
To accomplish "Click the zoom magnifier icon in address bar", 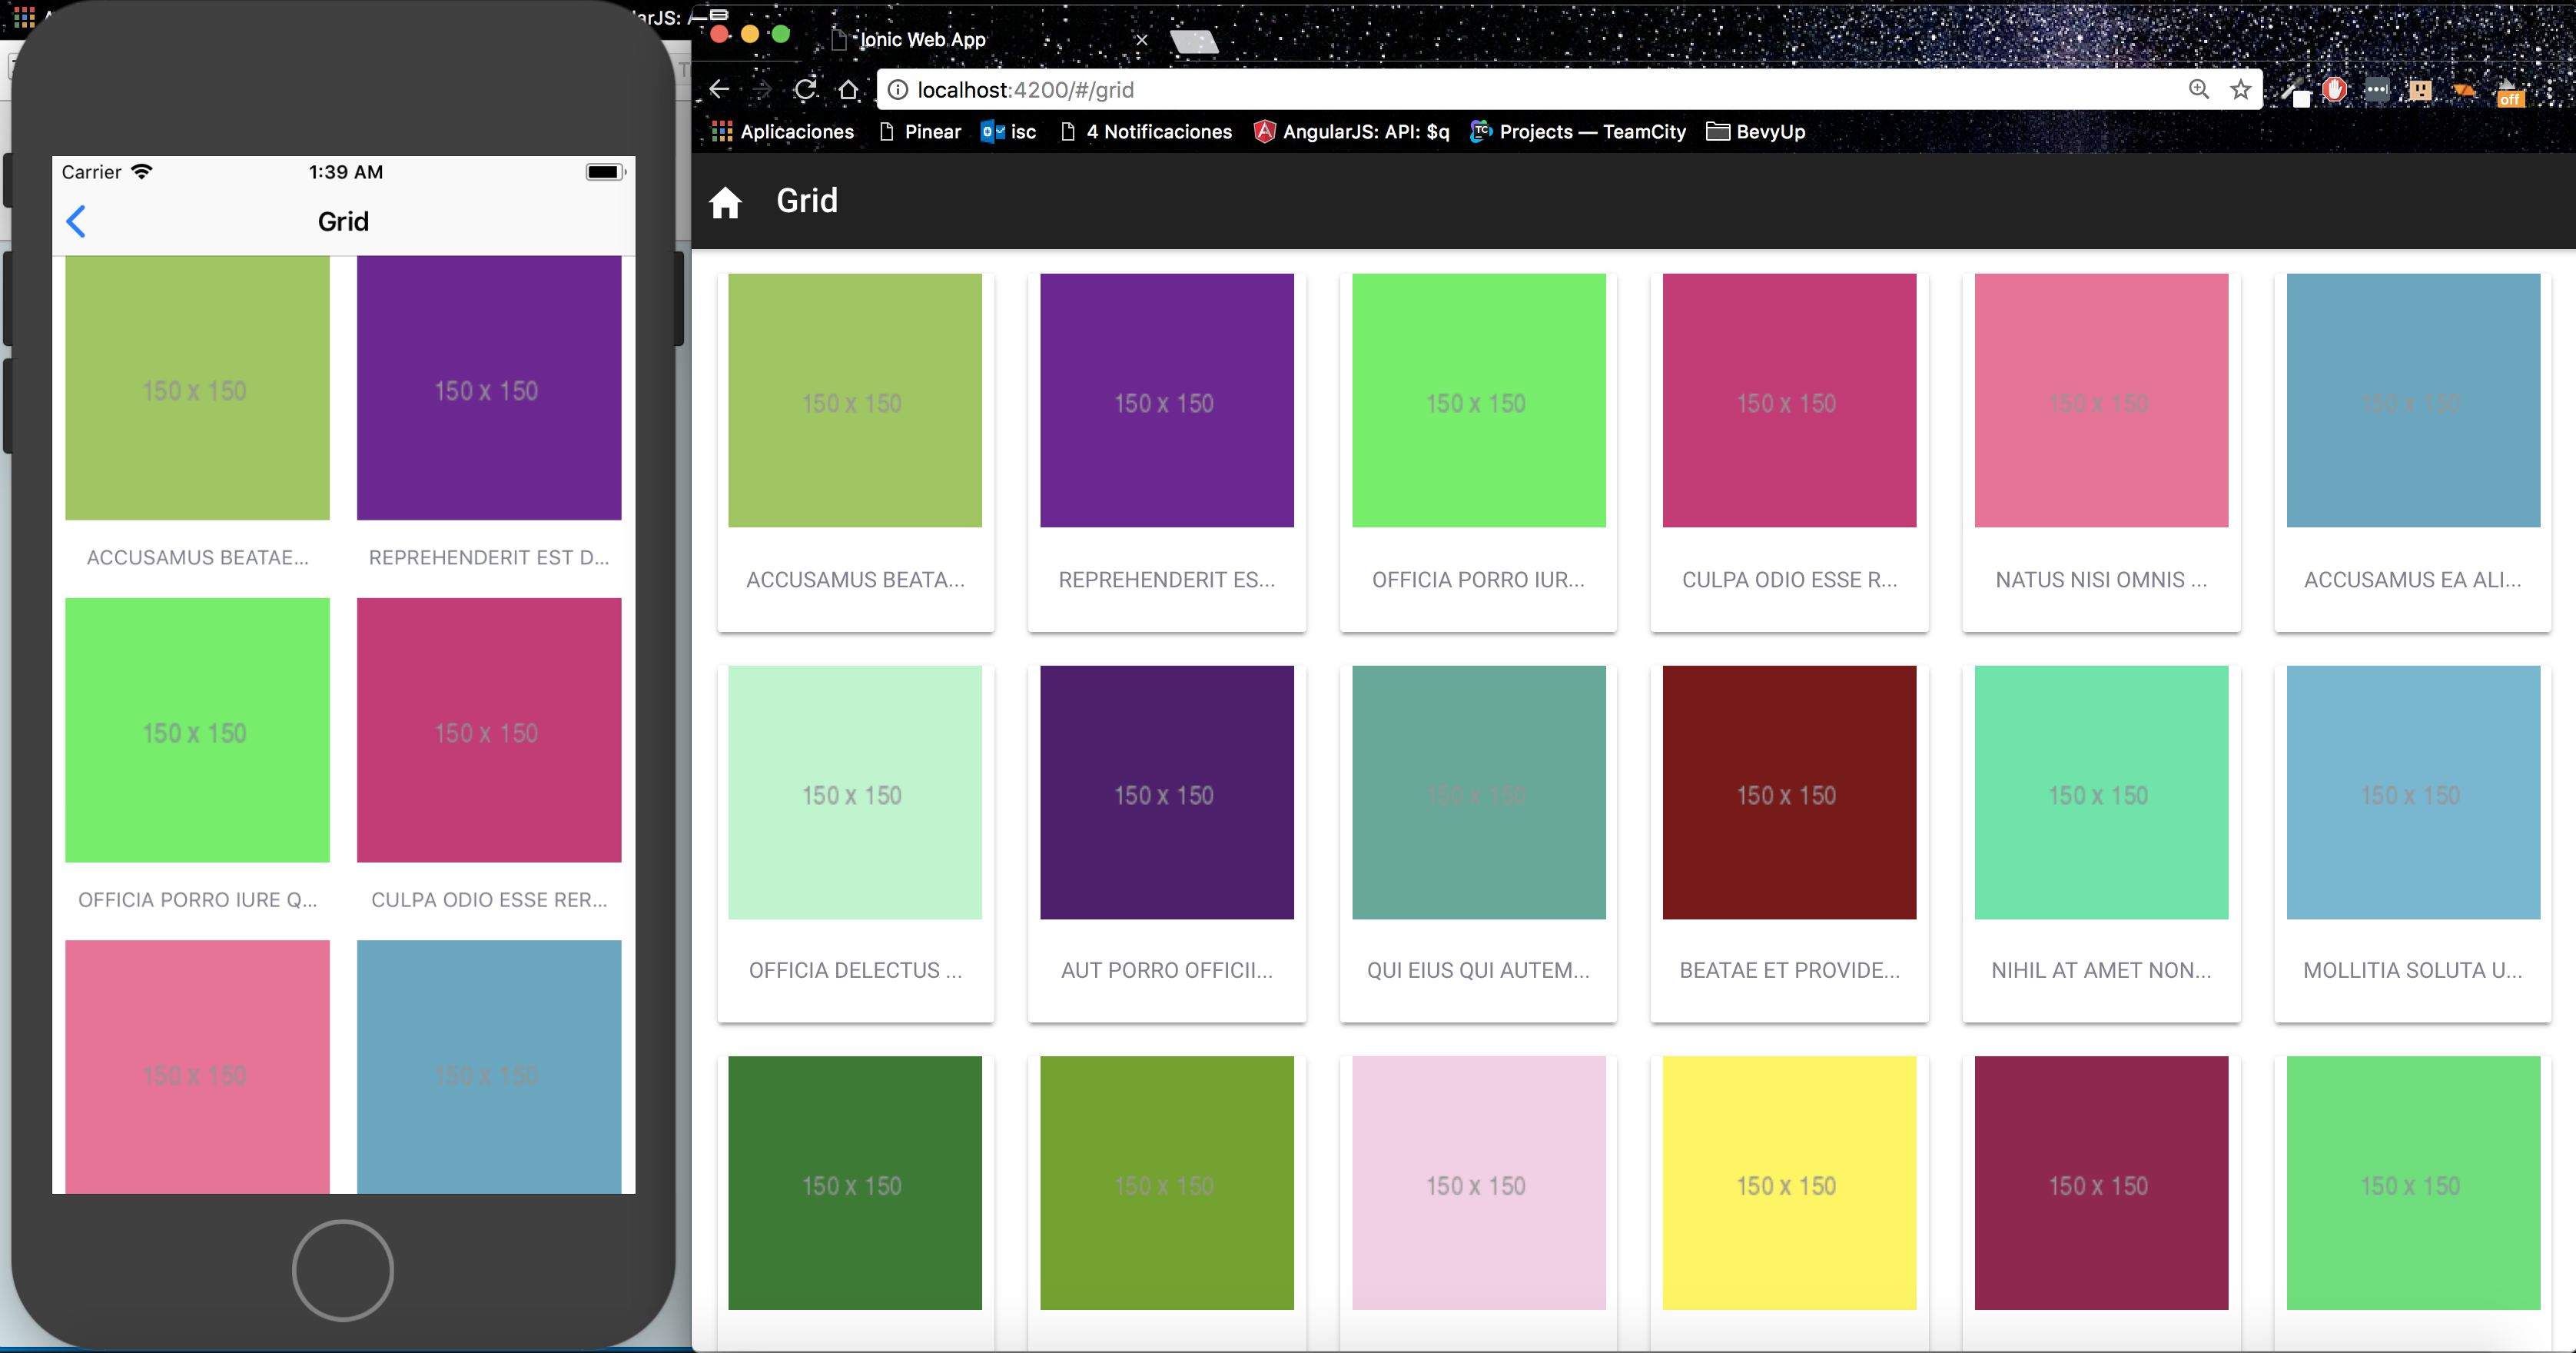I will 2198,90.
